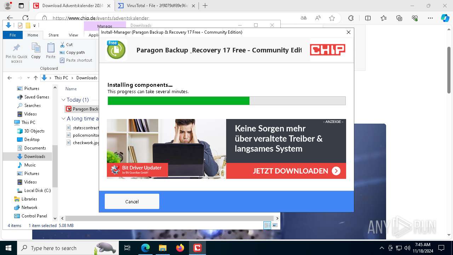Open the File tab in File Explorer
The height and width of the screenshot is (255, 453).
point(13,35)
